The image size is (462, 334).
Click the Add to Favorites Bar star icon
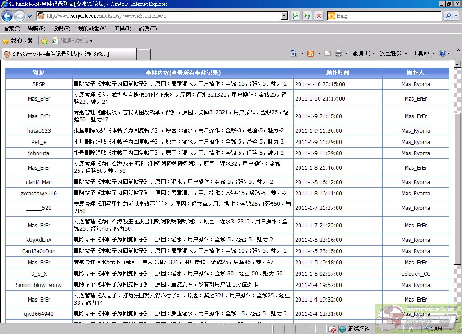click(x=45, y=41)
